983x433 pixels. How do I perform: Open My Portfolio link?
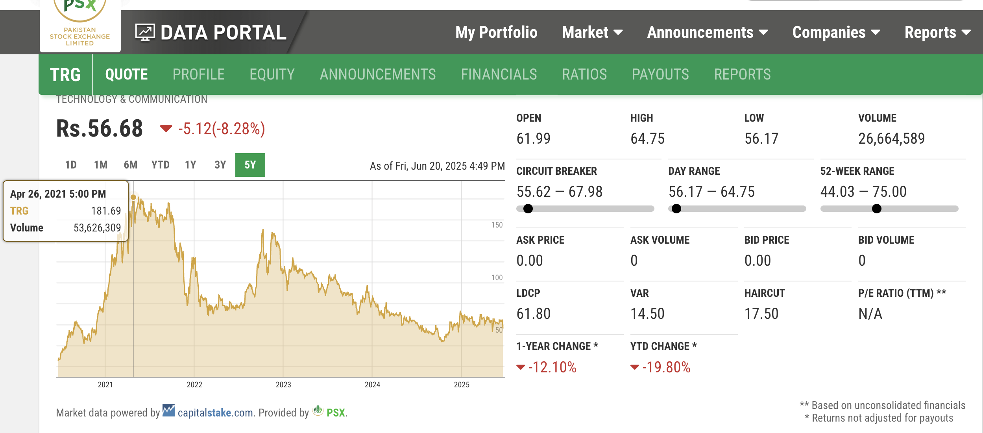tap(496, 32)
